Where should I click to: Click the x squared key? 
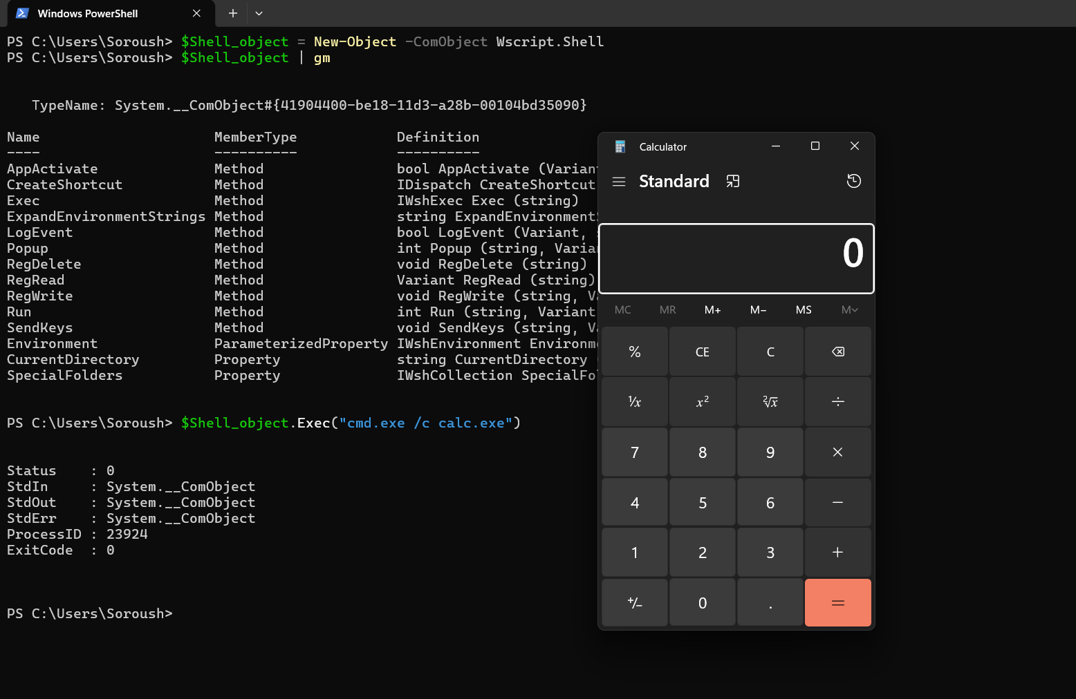[703, 402]
